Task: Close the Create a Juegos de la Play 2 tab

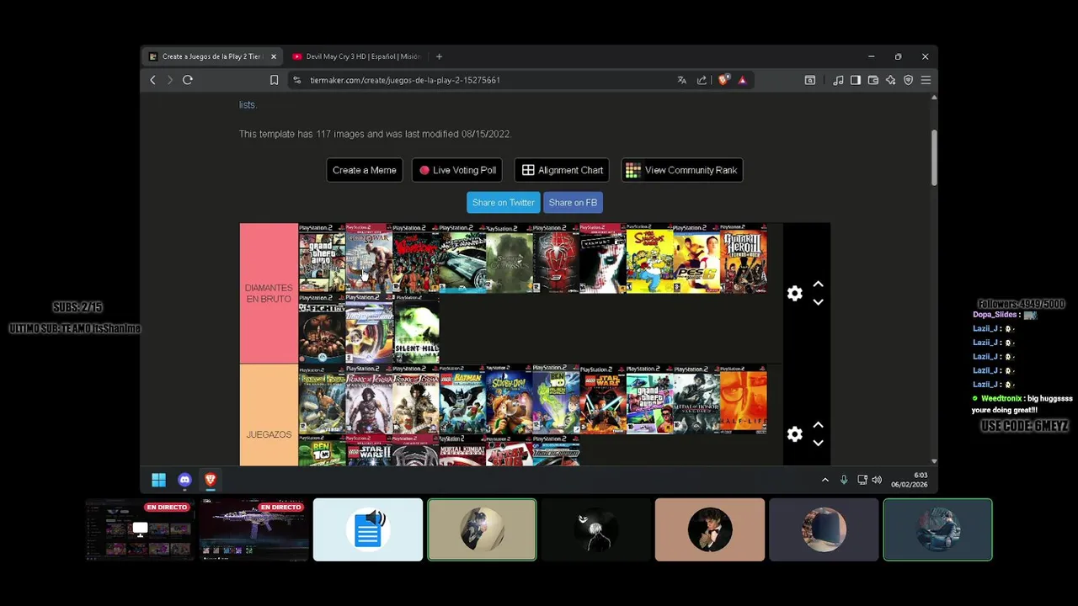Action: coord(273,56)
